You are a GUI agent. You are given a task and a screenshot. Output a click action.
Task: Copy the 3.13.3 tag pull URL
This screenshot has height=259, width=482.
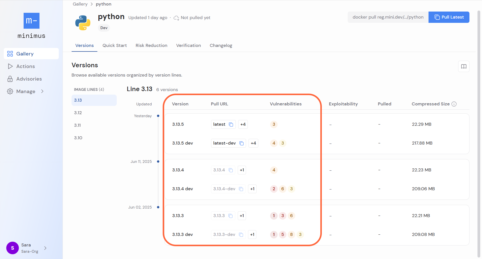tap(231, 216)
